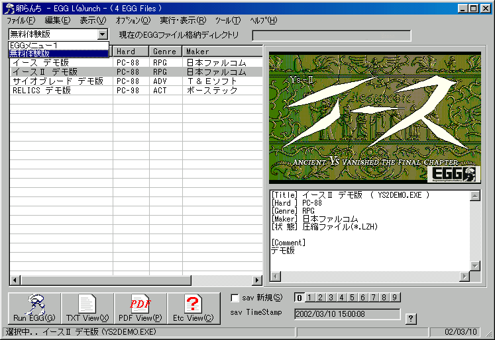
Task: Click the app icon in the title bar
Action: pyautogui.click(x=10, y=8)
